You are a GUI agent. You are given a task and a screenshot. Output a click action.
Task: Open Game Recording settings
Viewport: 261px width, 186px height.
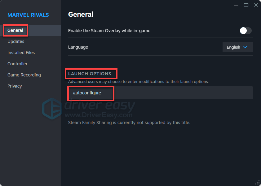[24, 75]
